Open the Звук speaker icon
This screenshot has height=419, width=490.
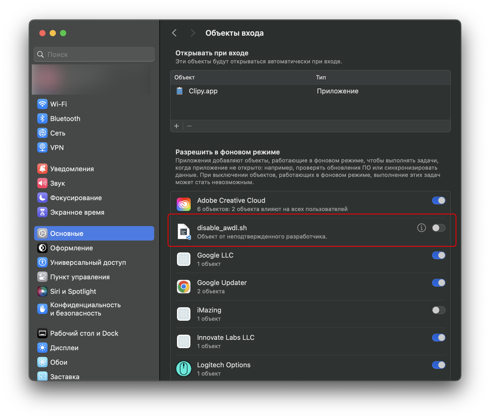(x=42, y=183)
